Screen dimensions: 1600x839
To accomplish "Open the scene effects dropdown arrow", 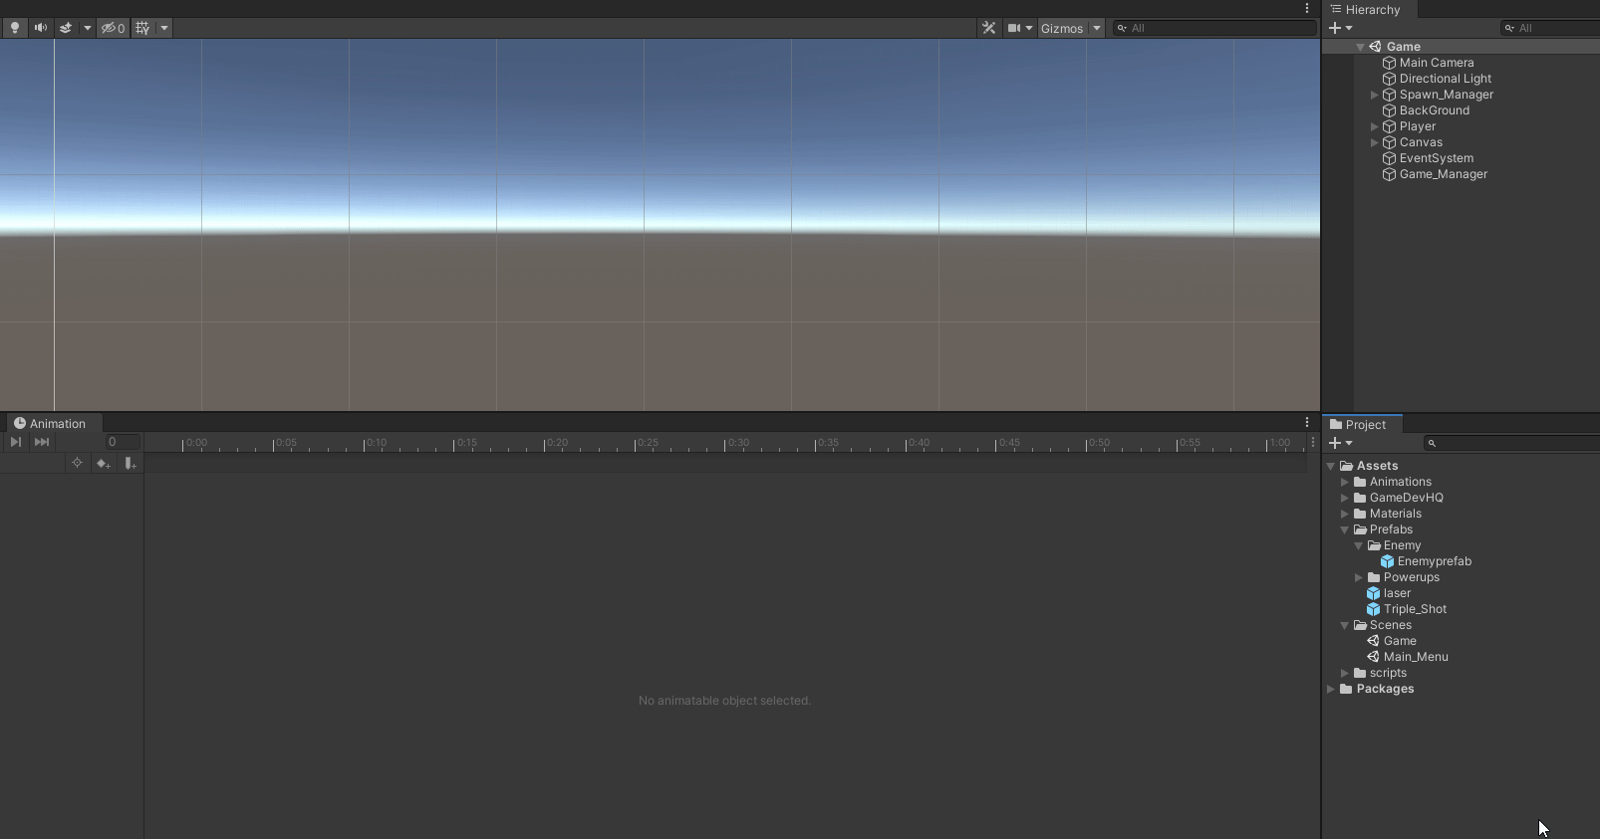I will coord(88,28).
